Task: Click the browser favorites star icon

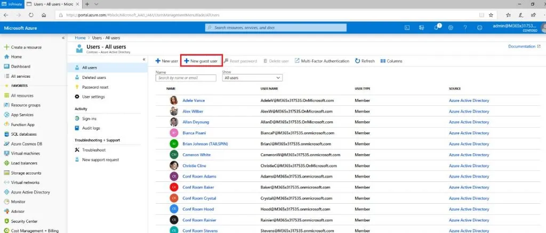Action: pos(491,15)
